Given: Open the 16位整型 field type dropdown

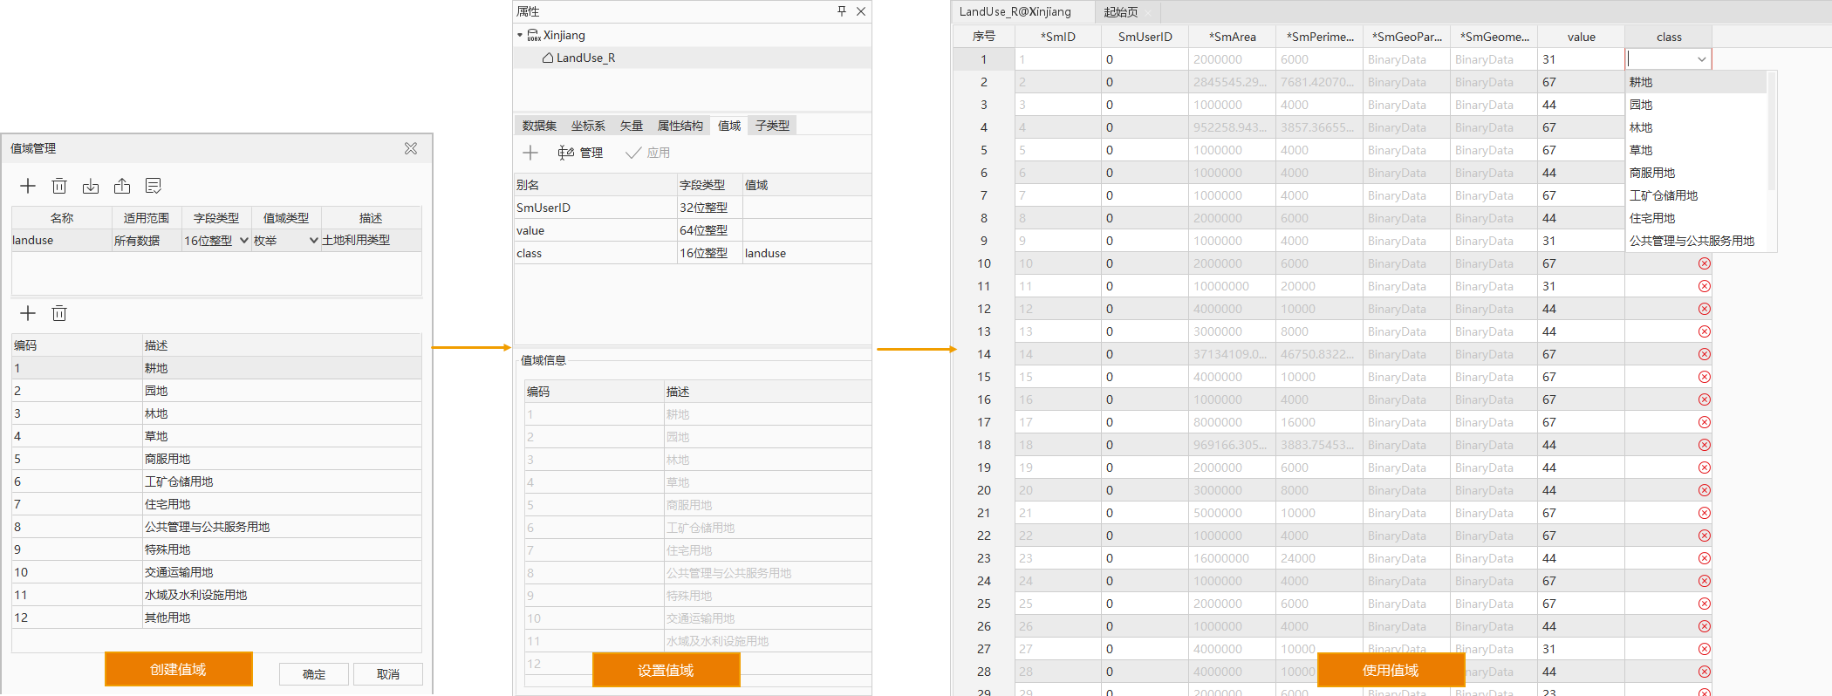Looking at the screenshot, I should click(x=244, y=241).
